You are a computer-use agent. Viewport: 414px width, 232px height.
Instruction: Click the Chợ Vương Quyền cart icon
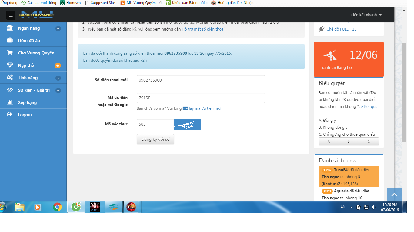pos(10,53)
